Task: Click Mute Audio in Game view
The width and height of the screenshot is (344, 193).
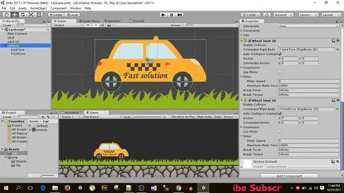Action: (204, 117)
